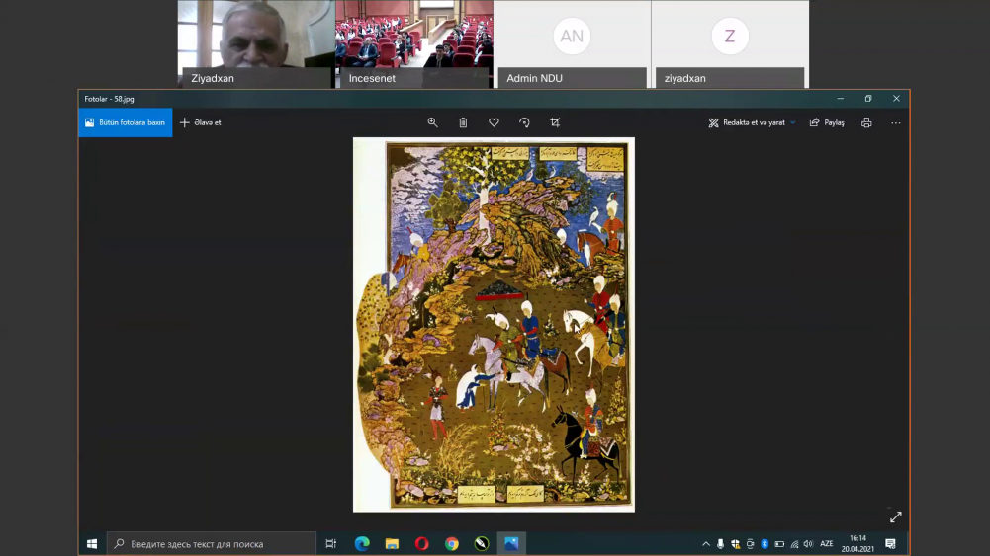The height and width of the screenshot is (556, 990).
Task: Launch Google Chrome from taskbar
Action: pos(451,543)
